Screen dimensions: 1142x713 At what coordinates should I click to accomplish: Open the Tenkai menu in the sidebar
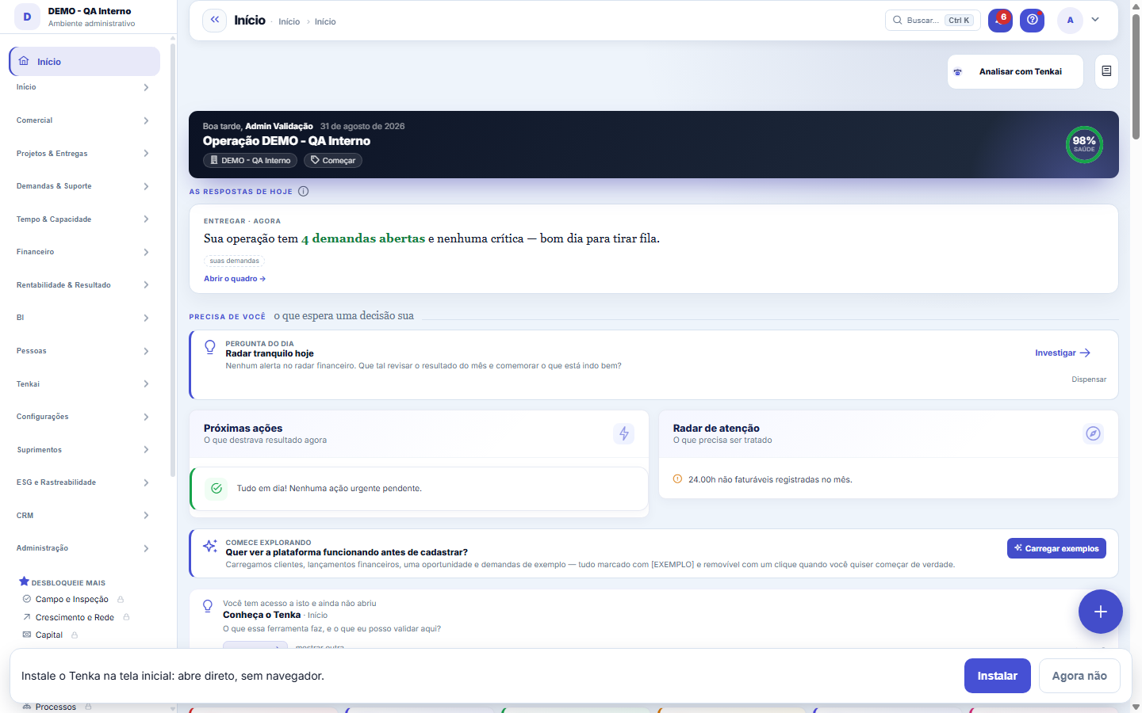tap(82, 384)
